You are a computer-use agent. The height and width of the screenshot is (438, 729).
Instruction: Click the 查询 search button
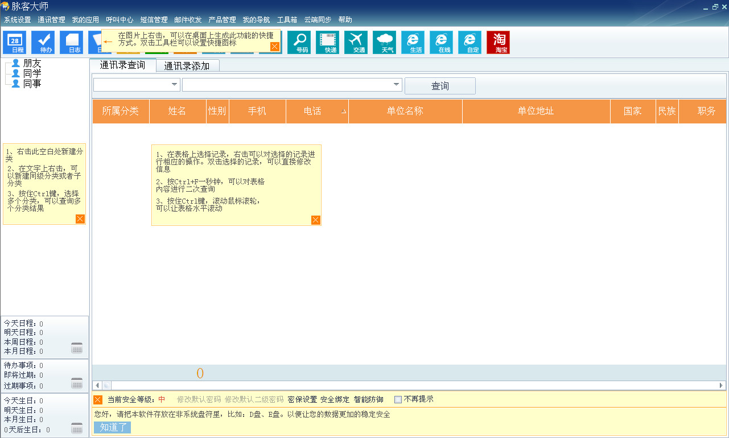[x=439, y=86]
